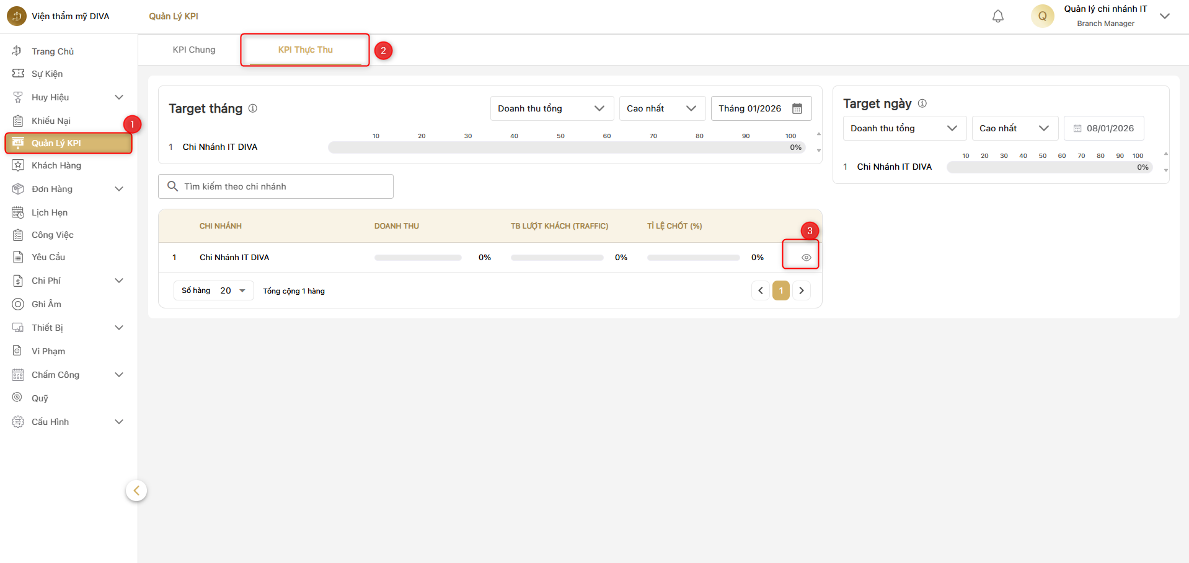The height and width of the screenshot is (563, 1189).
Task: Open Cao nhất dropdown in Target ngày
Action: pyautogui.click(x=1014, y=128)
